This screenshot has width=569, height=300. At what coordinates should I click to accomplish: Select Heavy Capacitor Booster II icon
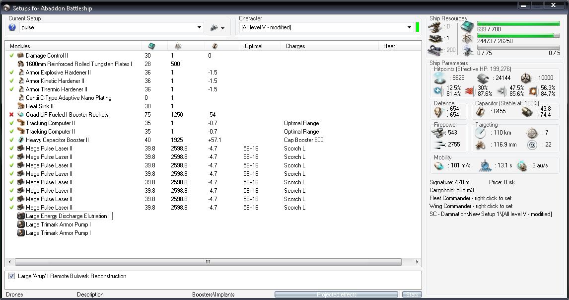click(21, 140)
